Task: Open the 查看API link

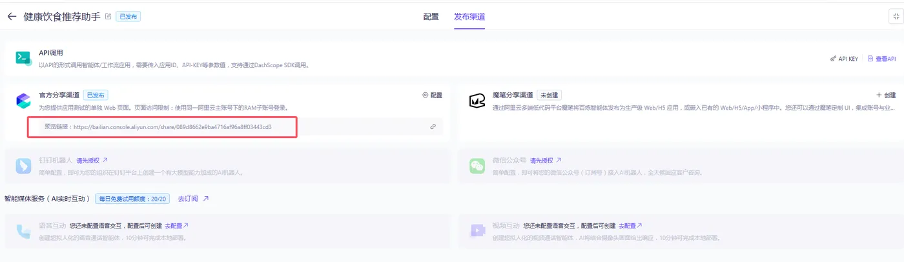Action: pyautogui.click(x=881, y=59)
